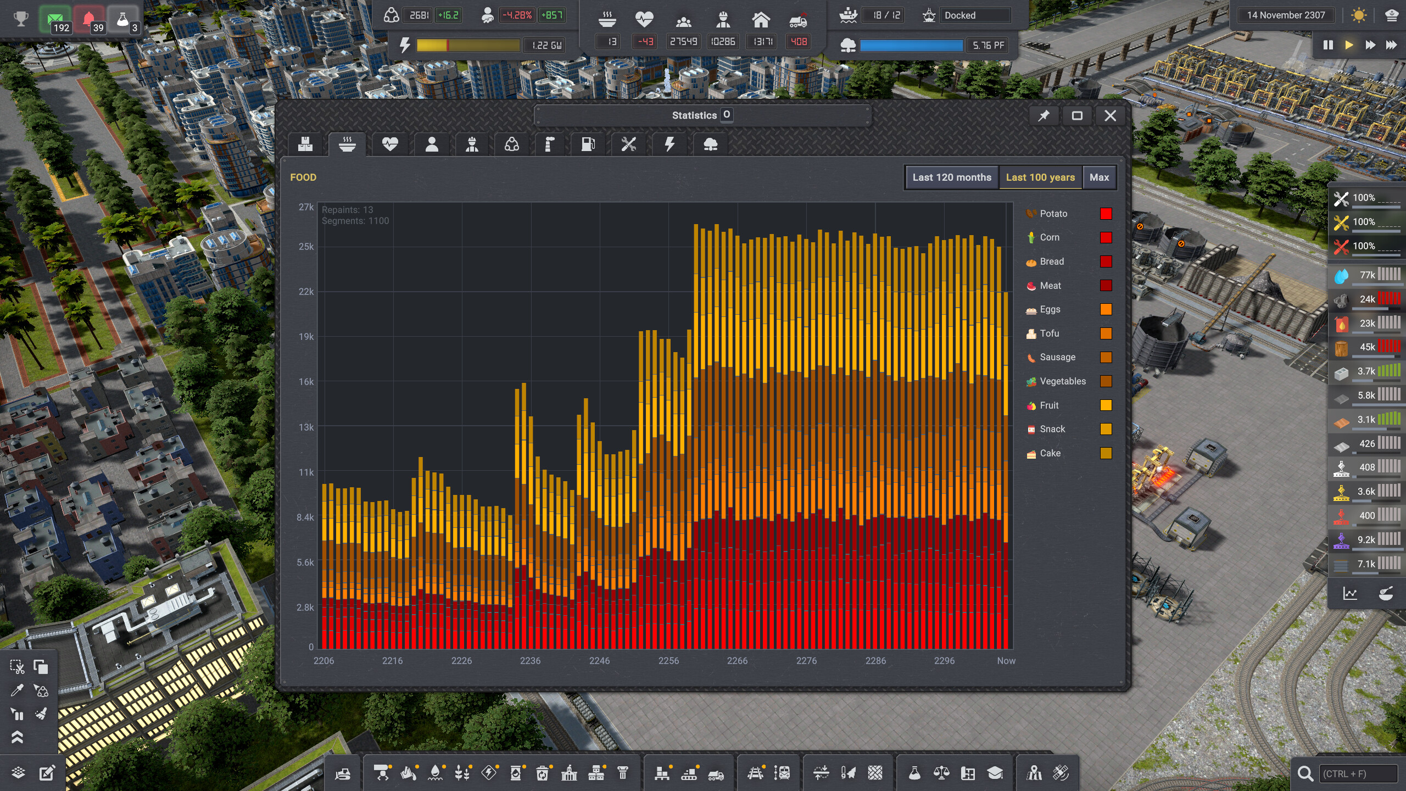Hide the Cake series in legend
The height and width of the screenshot is (791, 1406).
tap(1050, 453)
